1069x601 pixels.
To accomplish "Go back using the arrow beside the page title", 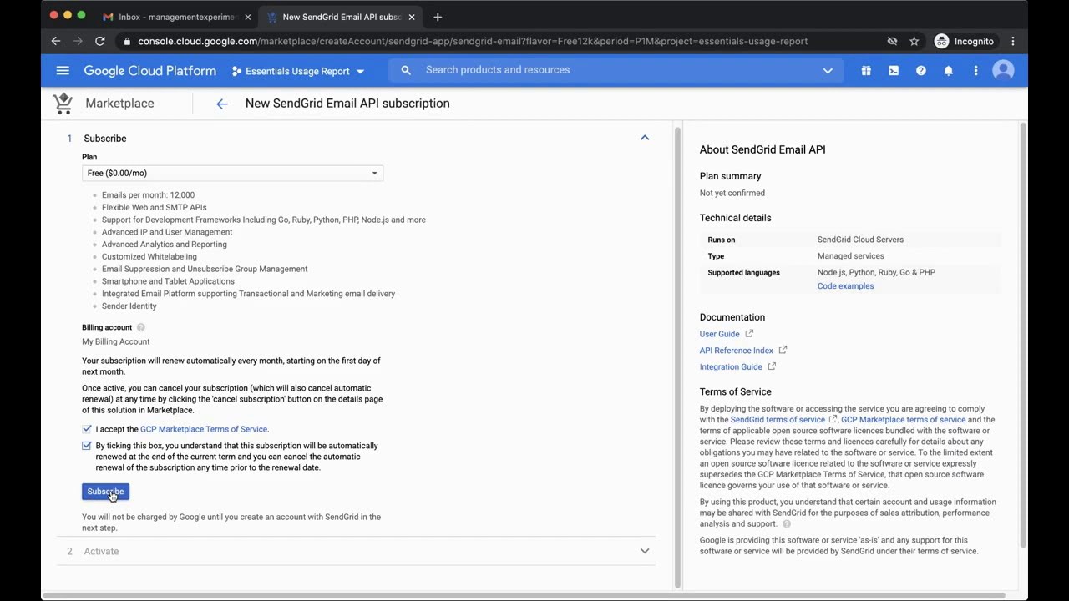I will click(221, 104).
